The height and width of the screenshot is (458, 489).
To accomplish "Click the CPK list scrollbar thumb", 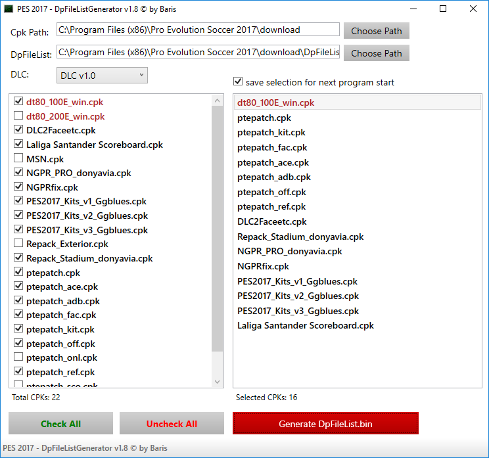I will tap(218, 229).
